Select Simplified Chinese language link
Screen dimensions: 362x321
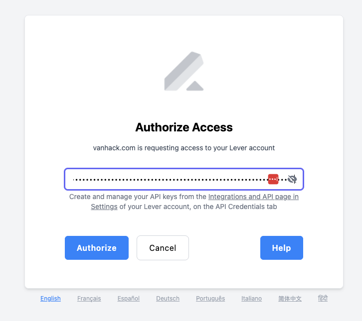pos(290,299)
